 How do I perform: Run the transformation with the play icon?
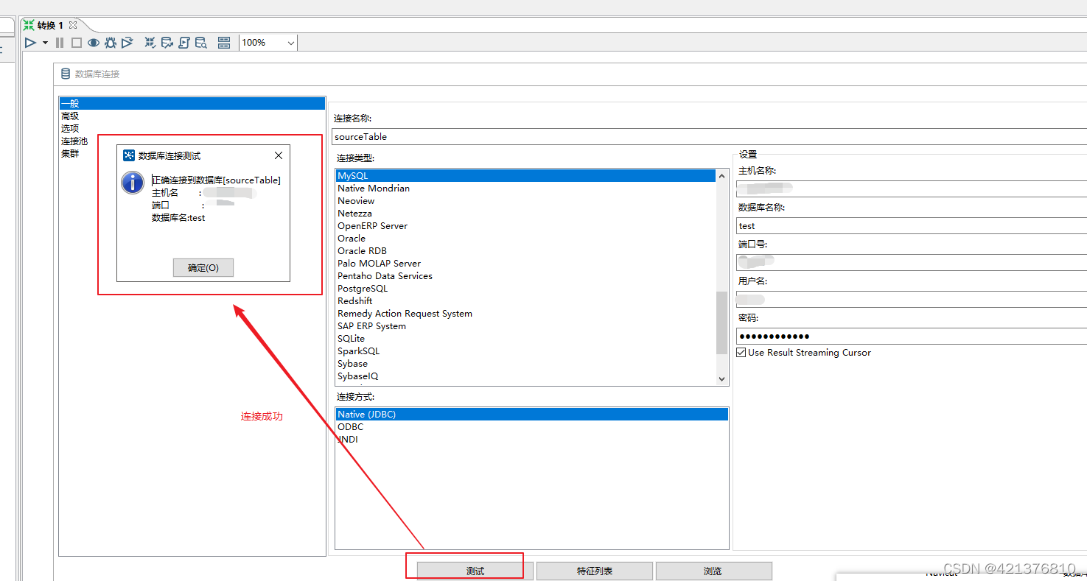(30, 43)
